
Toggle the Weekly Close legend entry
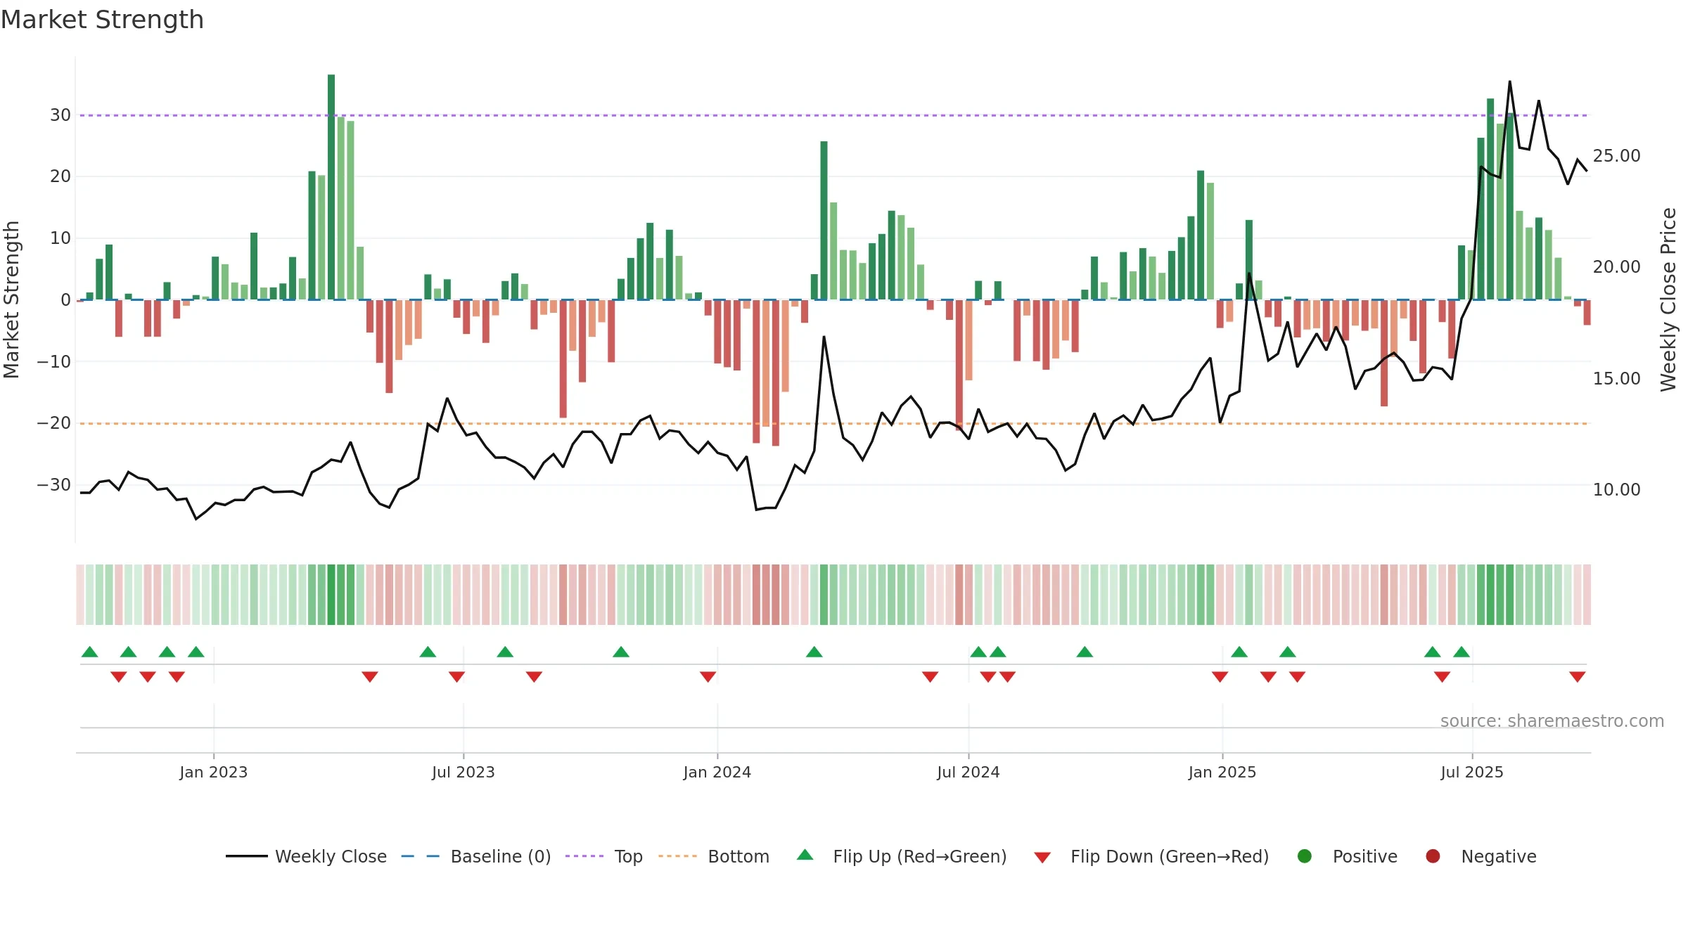[x=306, y=856]
